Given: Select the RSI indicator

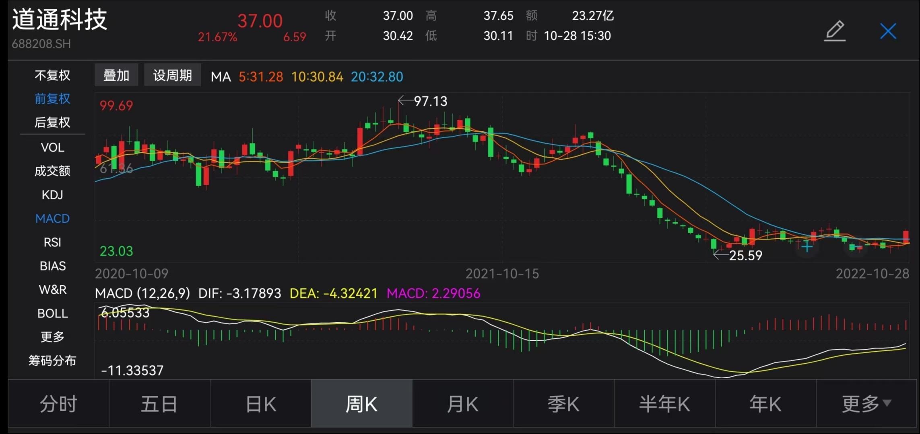Looking at the screenshot, I should click(52, 242).
